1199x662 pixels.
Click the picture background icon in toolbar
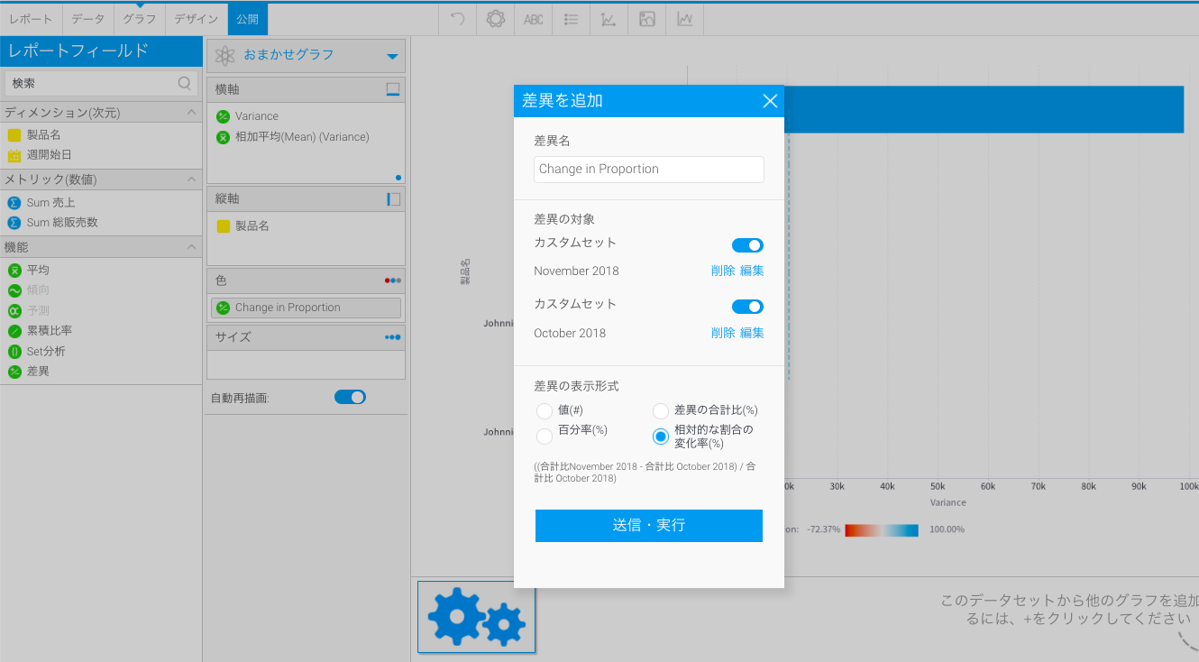tap(646, 19)
